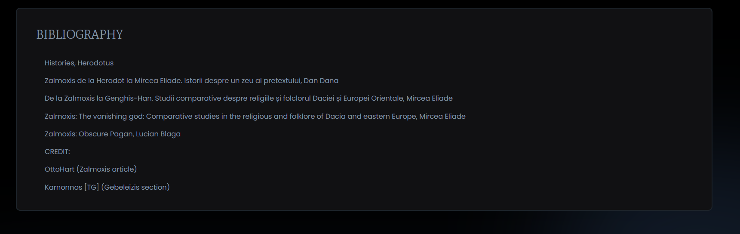Click "Mircea Eliade" after "Europei Orientale"
The width and height of the screenshot is (740, 234).
tap(429, 99)
